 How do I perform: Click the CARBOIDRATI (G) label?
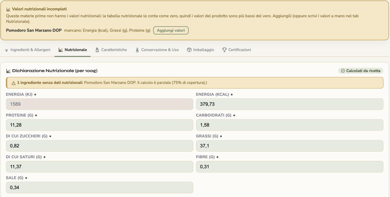pos(214,115)
